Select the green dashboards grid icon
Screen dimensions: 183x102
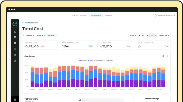(x=15, y=49)
